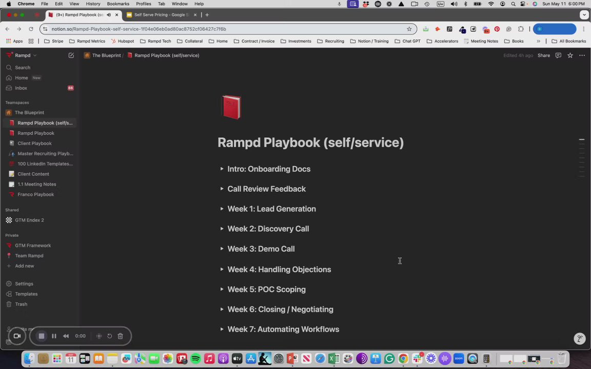
Task: Open the Rampd workspace switcher dropdown
Action: point(22,55)
